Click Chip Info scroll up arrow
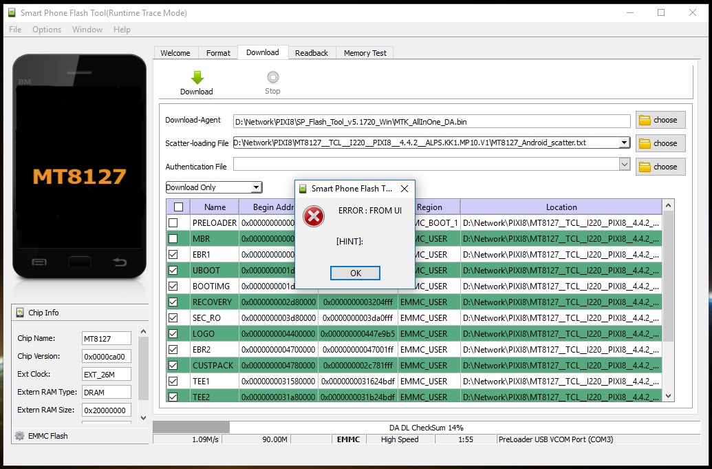Image resolution: width=712 pixels, height=469 pixels. point(144,332)
